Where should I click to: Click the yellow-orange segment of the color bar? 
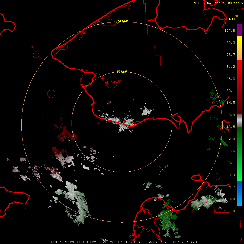(239, 48)
